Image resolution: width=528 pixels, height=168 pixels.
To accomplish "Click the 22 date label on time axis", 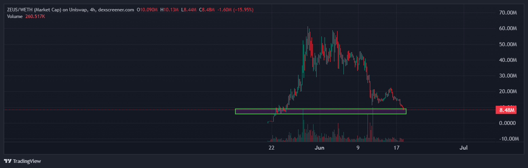I will (x=271, y=148).
